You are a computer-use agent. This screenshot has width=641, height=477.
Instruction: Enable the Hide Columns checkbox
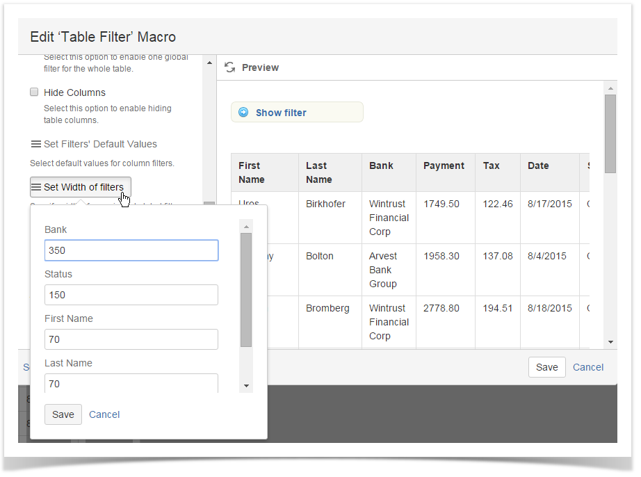click(34, 92)
